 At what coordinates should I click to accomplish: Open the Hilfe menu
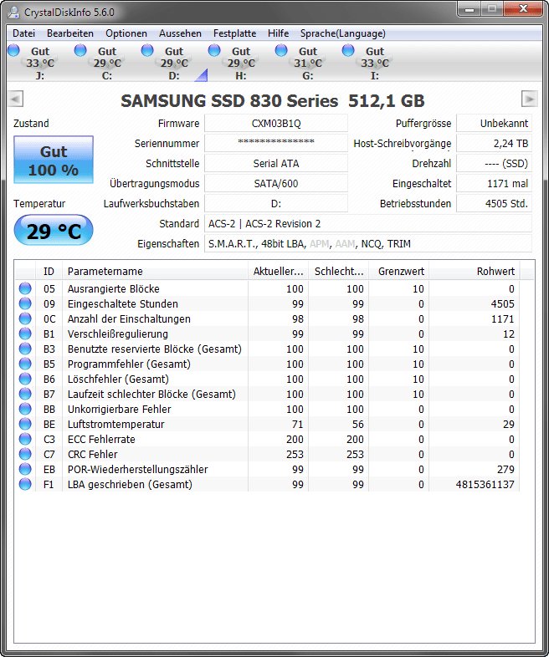point(278,33)
